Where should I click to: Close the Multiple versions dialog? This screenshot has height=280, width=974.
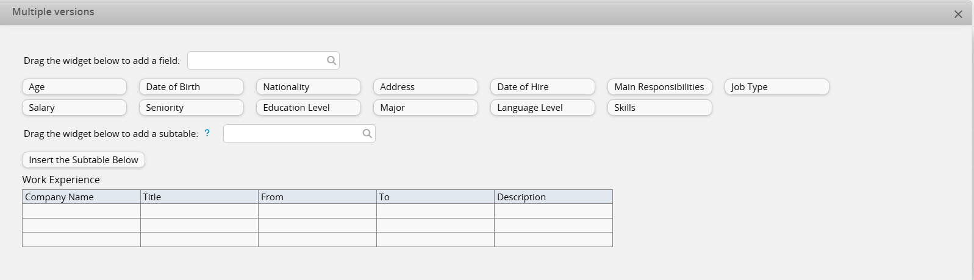point(958,14)
